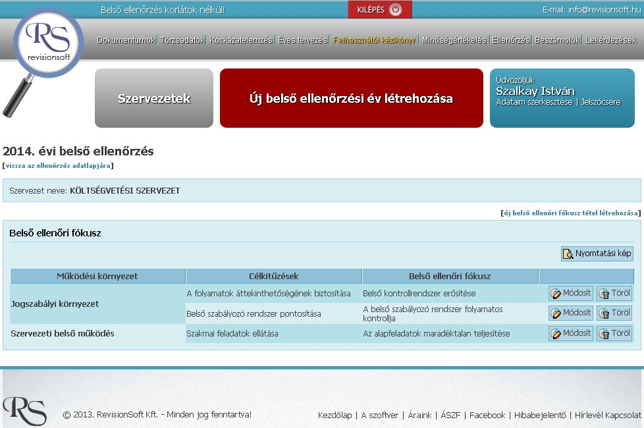Screen dimensions: 644x428
Task: Open the Felhasználói kézikönyv menu item
Action: (374, 40)
